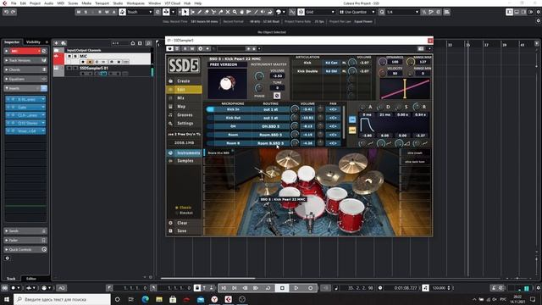This screenshot has width=542, height=305.
Task: Collapse Inserts inspector section
Action: coord(25,88)
